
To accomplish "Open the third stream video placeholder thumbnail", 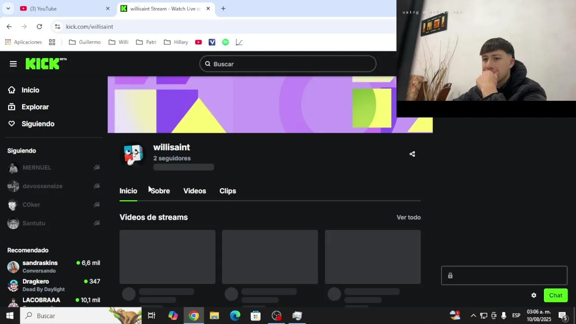I will point(373,257).
